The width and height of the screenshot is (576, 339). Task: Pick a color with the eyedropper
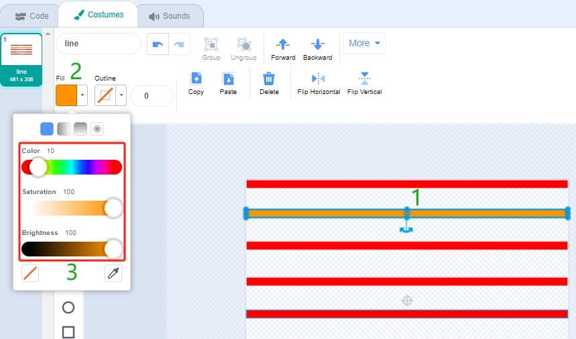[113, 273]
